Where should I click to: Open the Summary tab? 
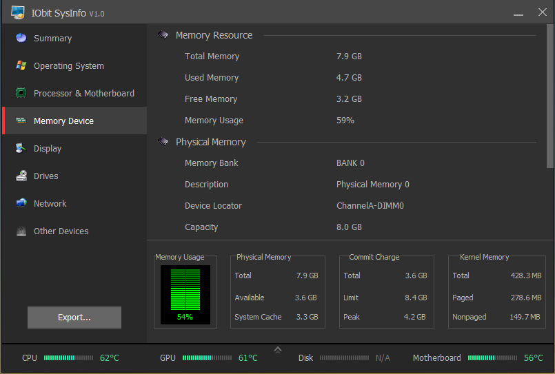point(74,38)
